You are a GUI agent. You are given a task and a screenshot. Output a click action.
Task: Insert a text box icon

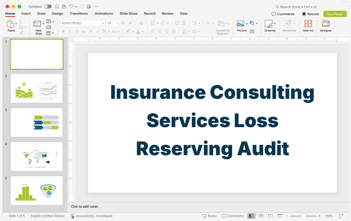(252, 31)
